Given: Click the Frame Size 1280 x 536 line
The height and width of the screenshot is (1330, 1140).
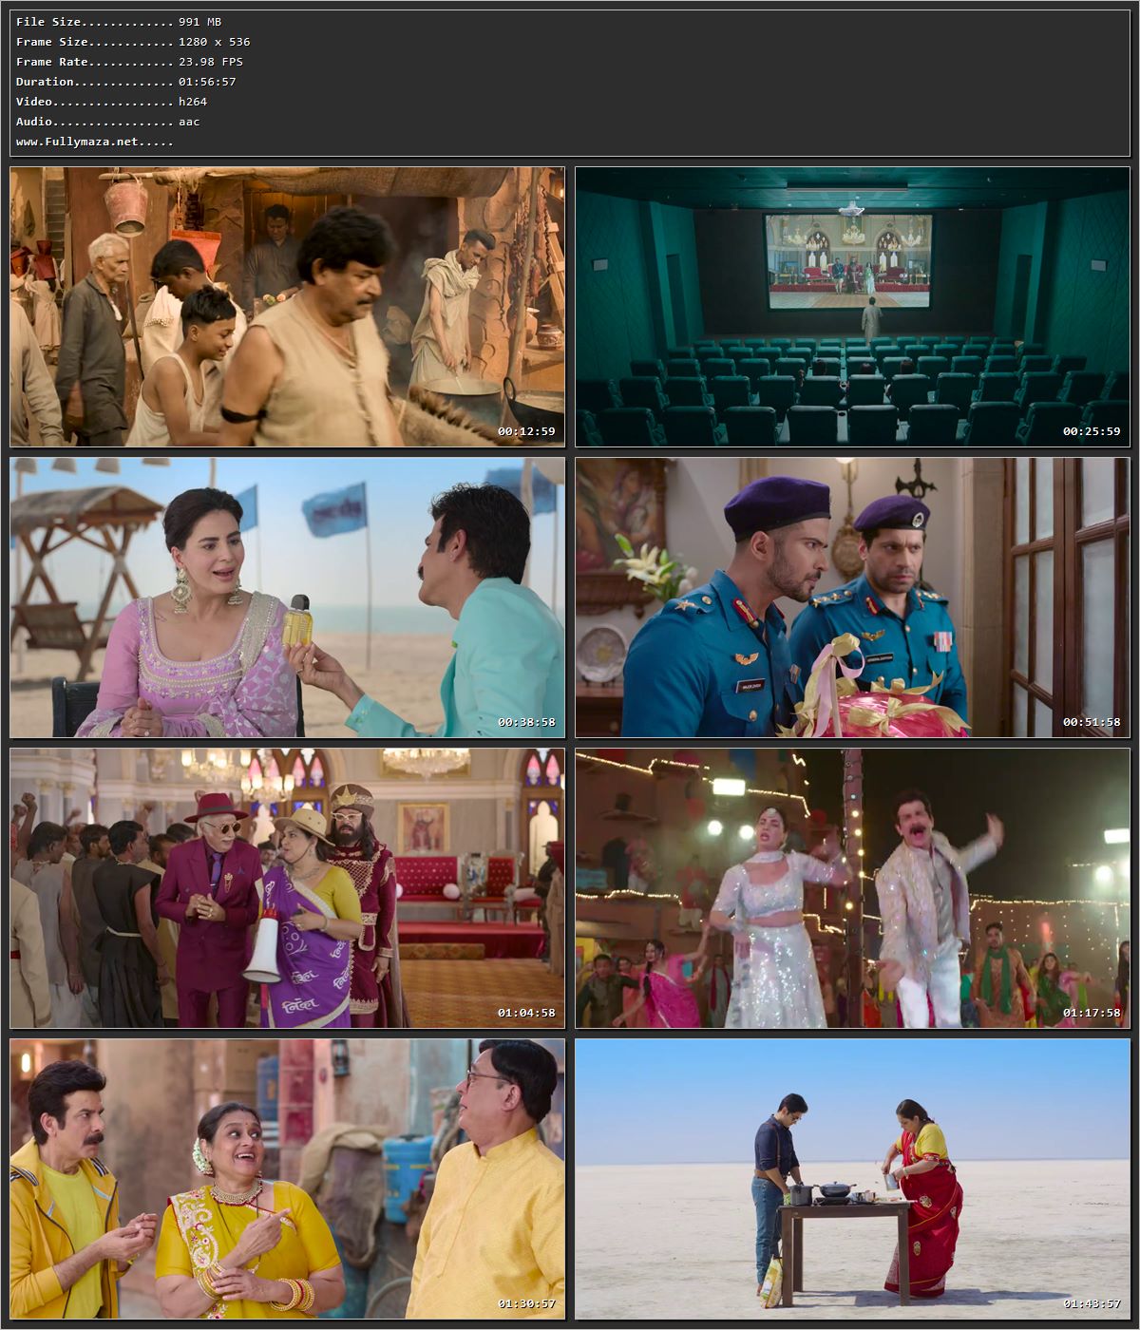Looking at the screenshot, I should coord(133,42).
